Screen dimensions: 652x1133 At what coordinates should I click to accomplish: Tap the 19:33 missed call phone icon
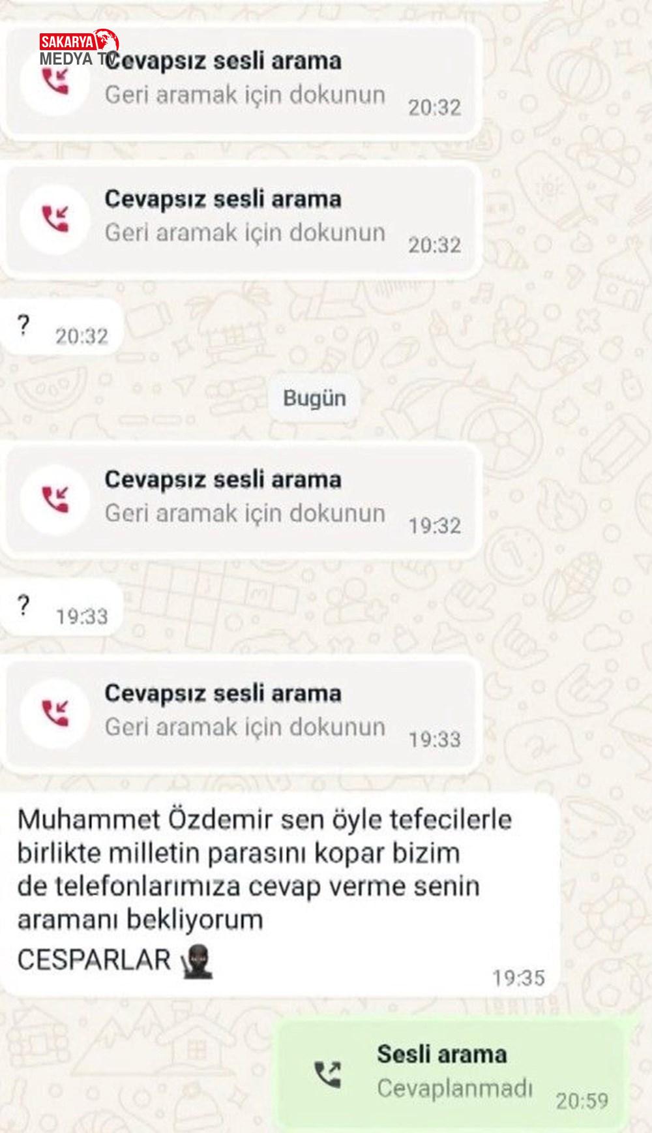[x=55, y=713]
